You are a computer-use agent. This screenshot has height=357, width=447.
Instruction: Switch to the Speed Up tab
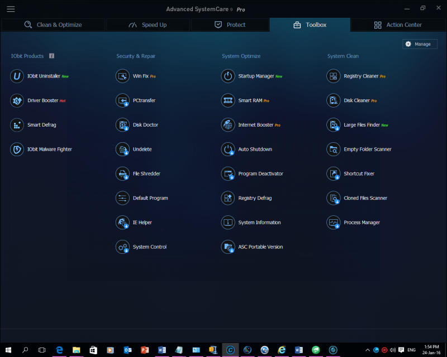coord(148,25)
